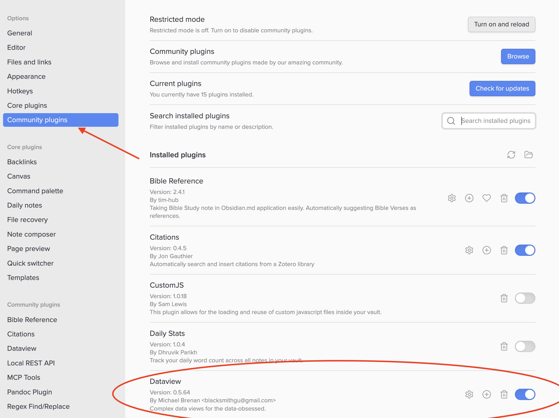This screenshot has width=559, height=418.
Task: Disable the Citations plugin toggle
Action: [525, 250]
